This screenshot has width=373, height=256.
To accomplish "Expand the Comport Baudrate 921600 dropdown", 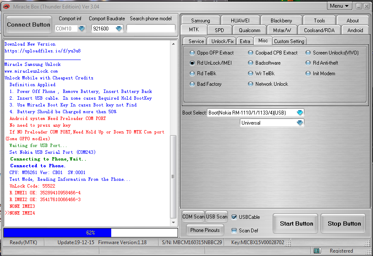I will click(x=119, y=29).
